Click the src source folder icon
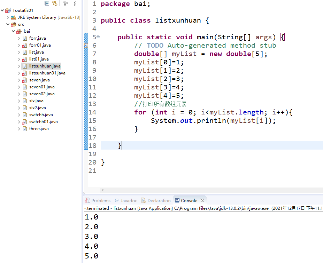Screen dimensions: 323x263 pos(14,24)
